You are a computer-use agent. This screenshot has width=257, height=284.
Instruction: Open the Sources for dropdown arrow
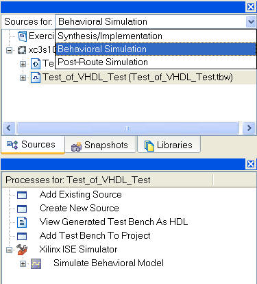coord(251,22)
